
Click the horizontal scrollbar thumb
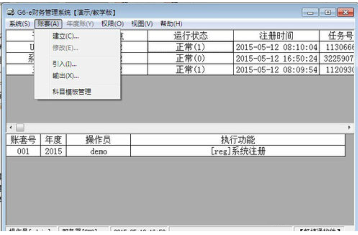20,127
